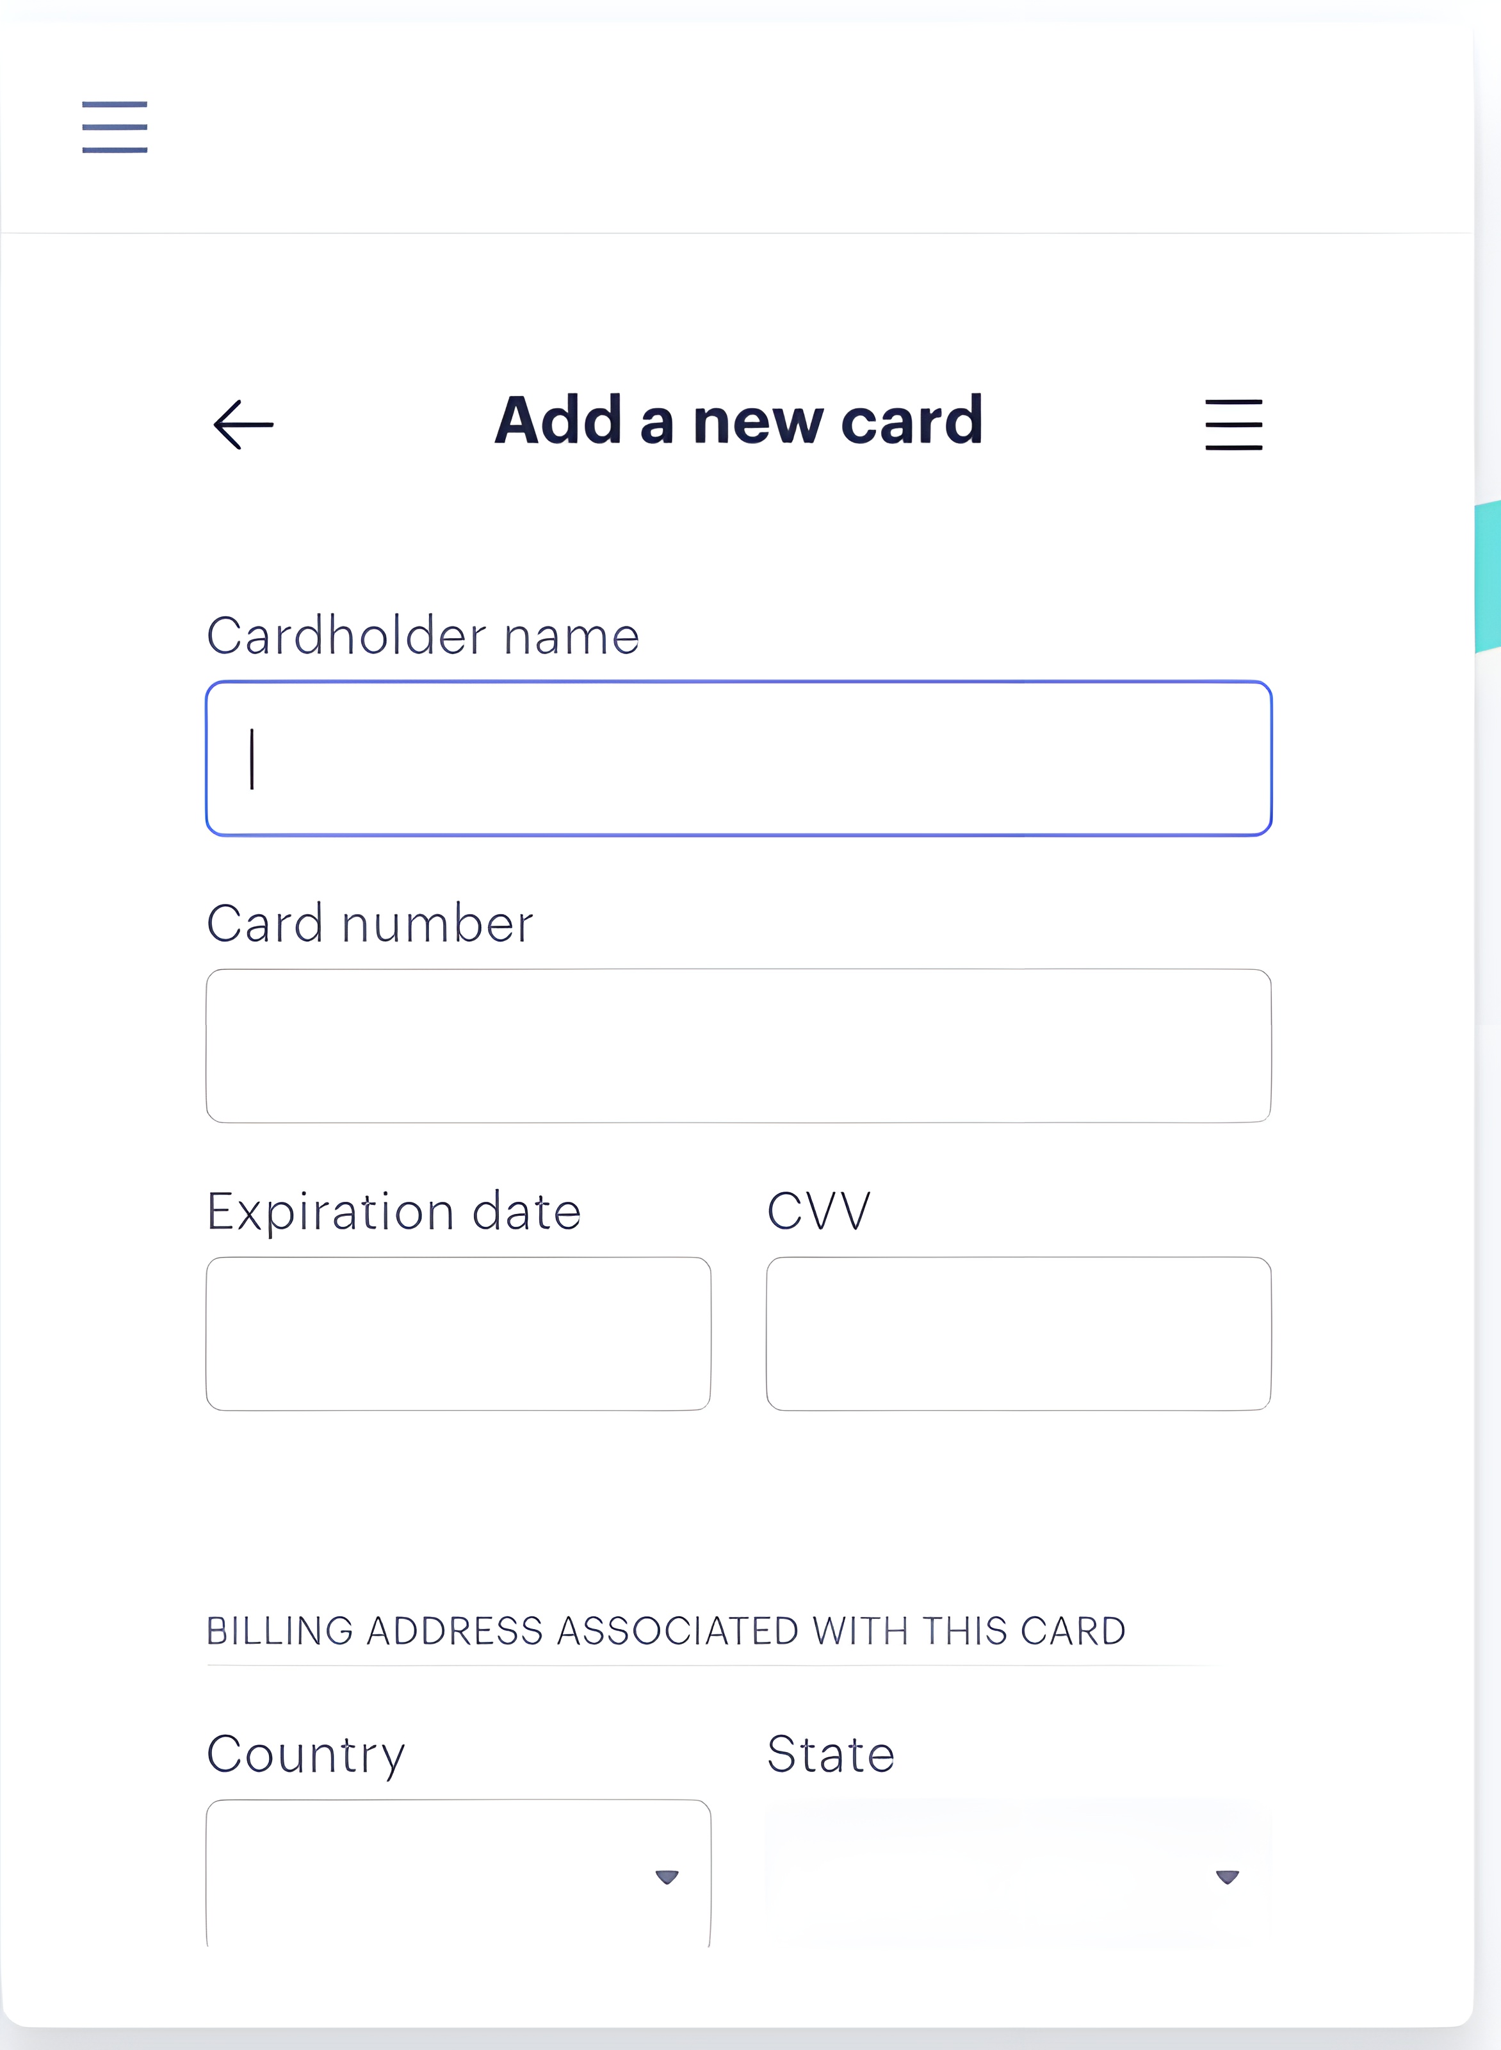Click the Country dropdown arrow

(x=667, y=1877)
